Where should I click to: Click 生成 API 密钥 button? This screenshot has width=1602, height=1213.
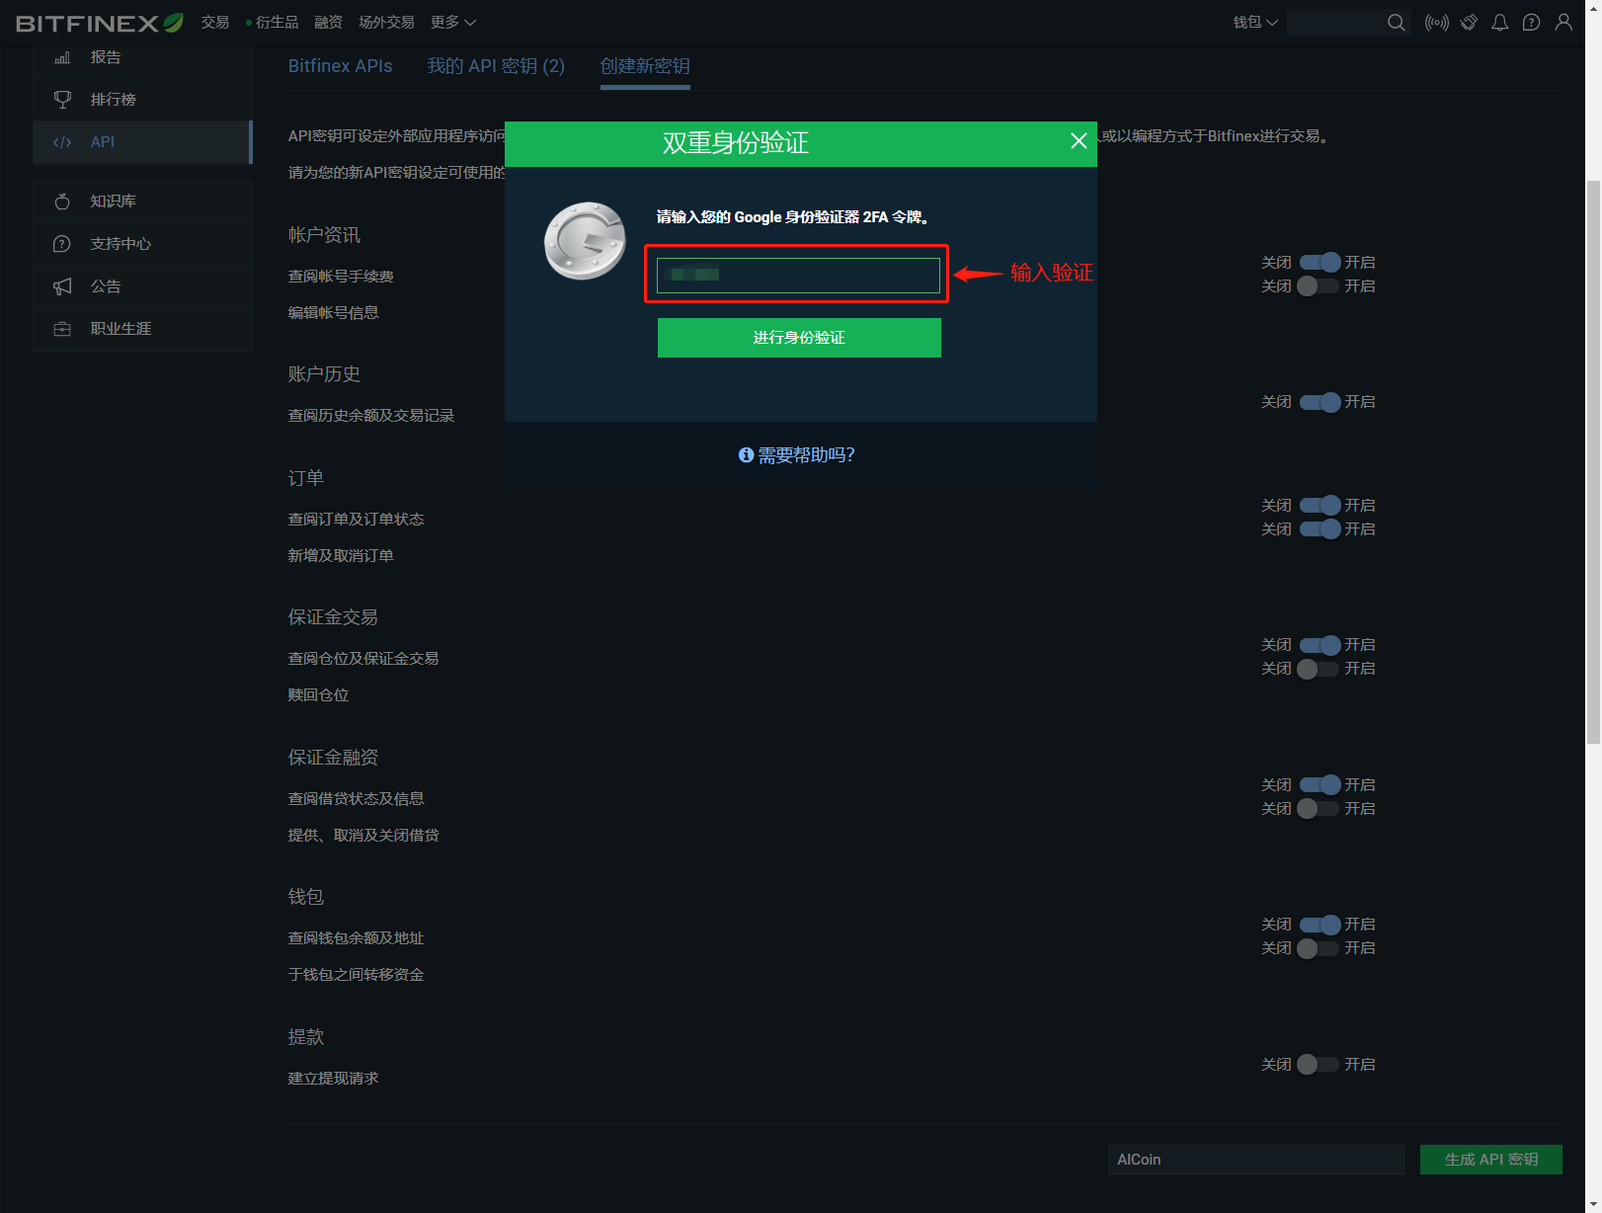[1491, 1160]
